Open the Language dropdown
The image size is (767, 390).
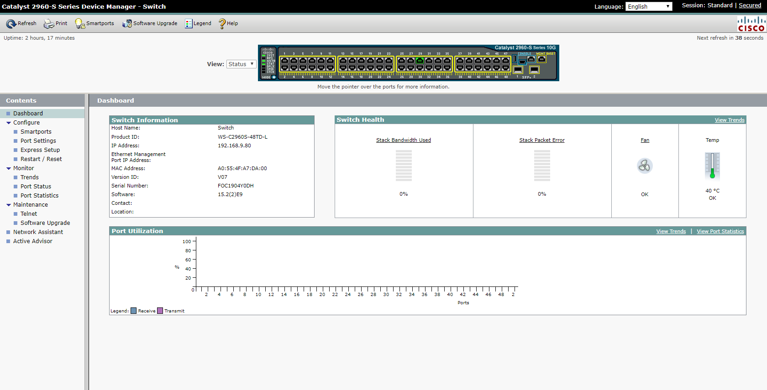[648, 6]
